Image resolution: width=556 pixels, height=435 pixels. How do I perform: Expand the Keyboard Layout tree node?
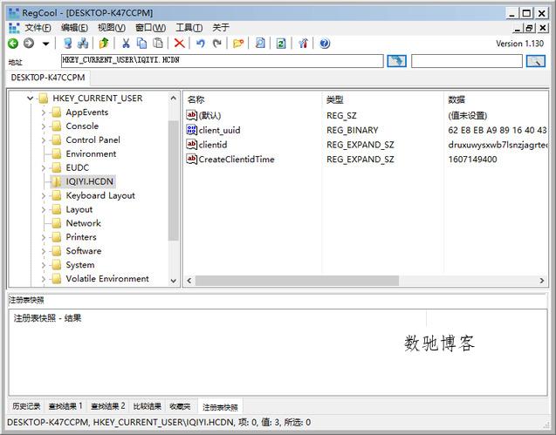(44, 196)
